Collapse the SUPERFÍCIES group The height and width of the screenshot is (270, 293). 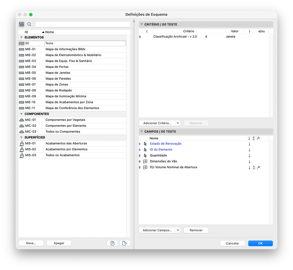(x=21, y=137)
